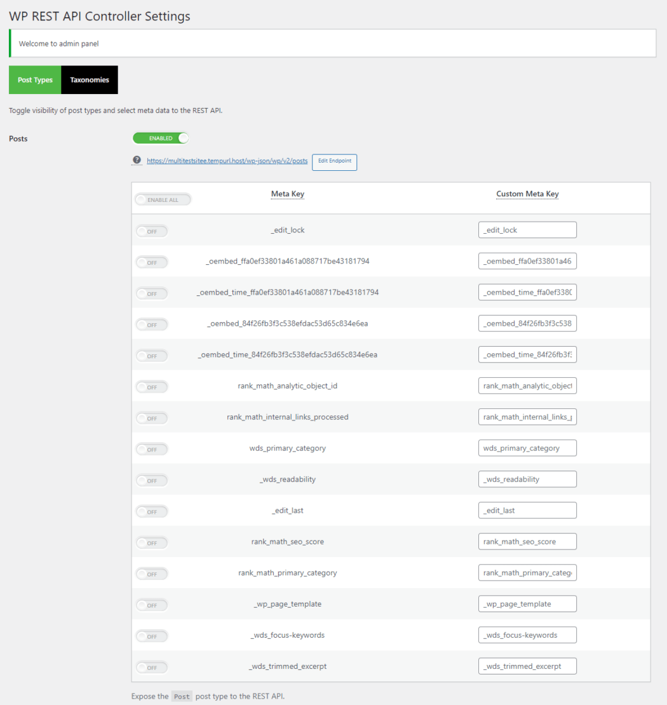This screenshot has width=667, height=705.
Task: Click the rank_math_seo_score meta key label
Action: [x=288, y=541]
